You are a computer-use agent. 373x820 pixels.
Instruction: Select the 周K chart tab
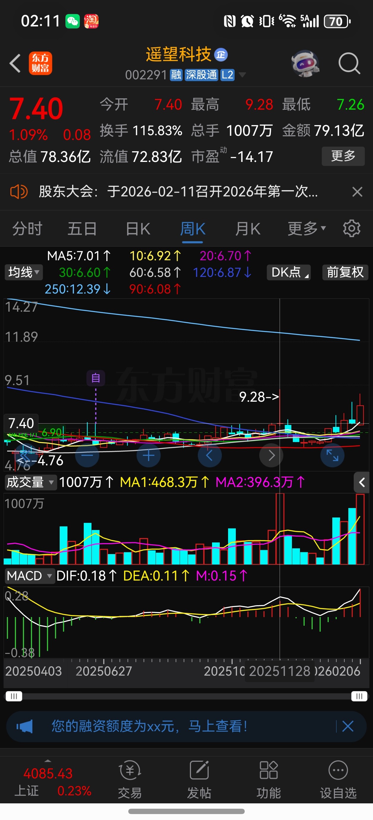click(x=192, y=229)
